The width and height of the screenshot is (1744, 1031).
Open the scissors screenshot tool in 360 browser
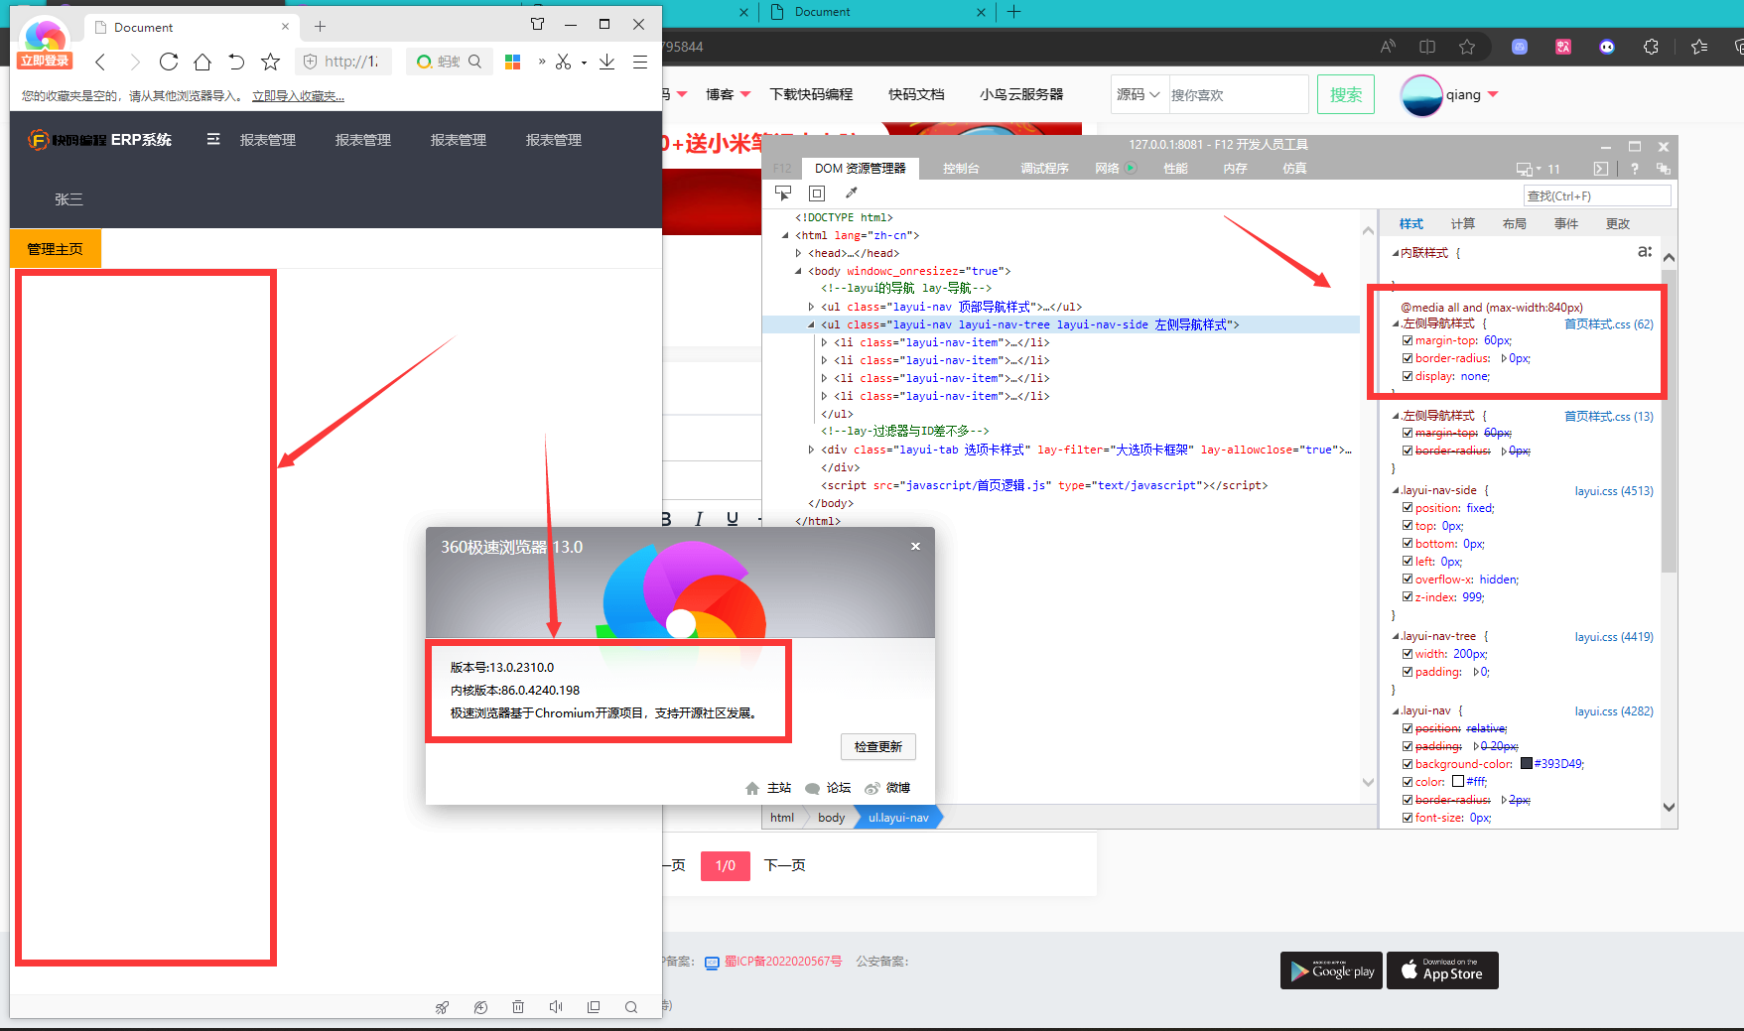click(x=564, y=62)
